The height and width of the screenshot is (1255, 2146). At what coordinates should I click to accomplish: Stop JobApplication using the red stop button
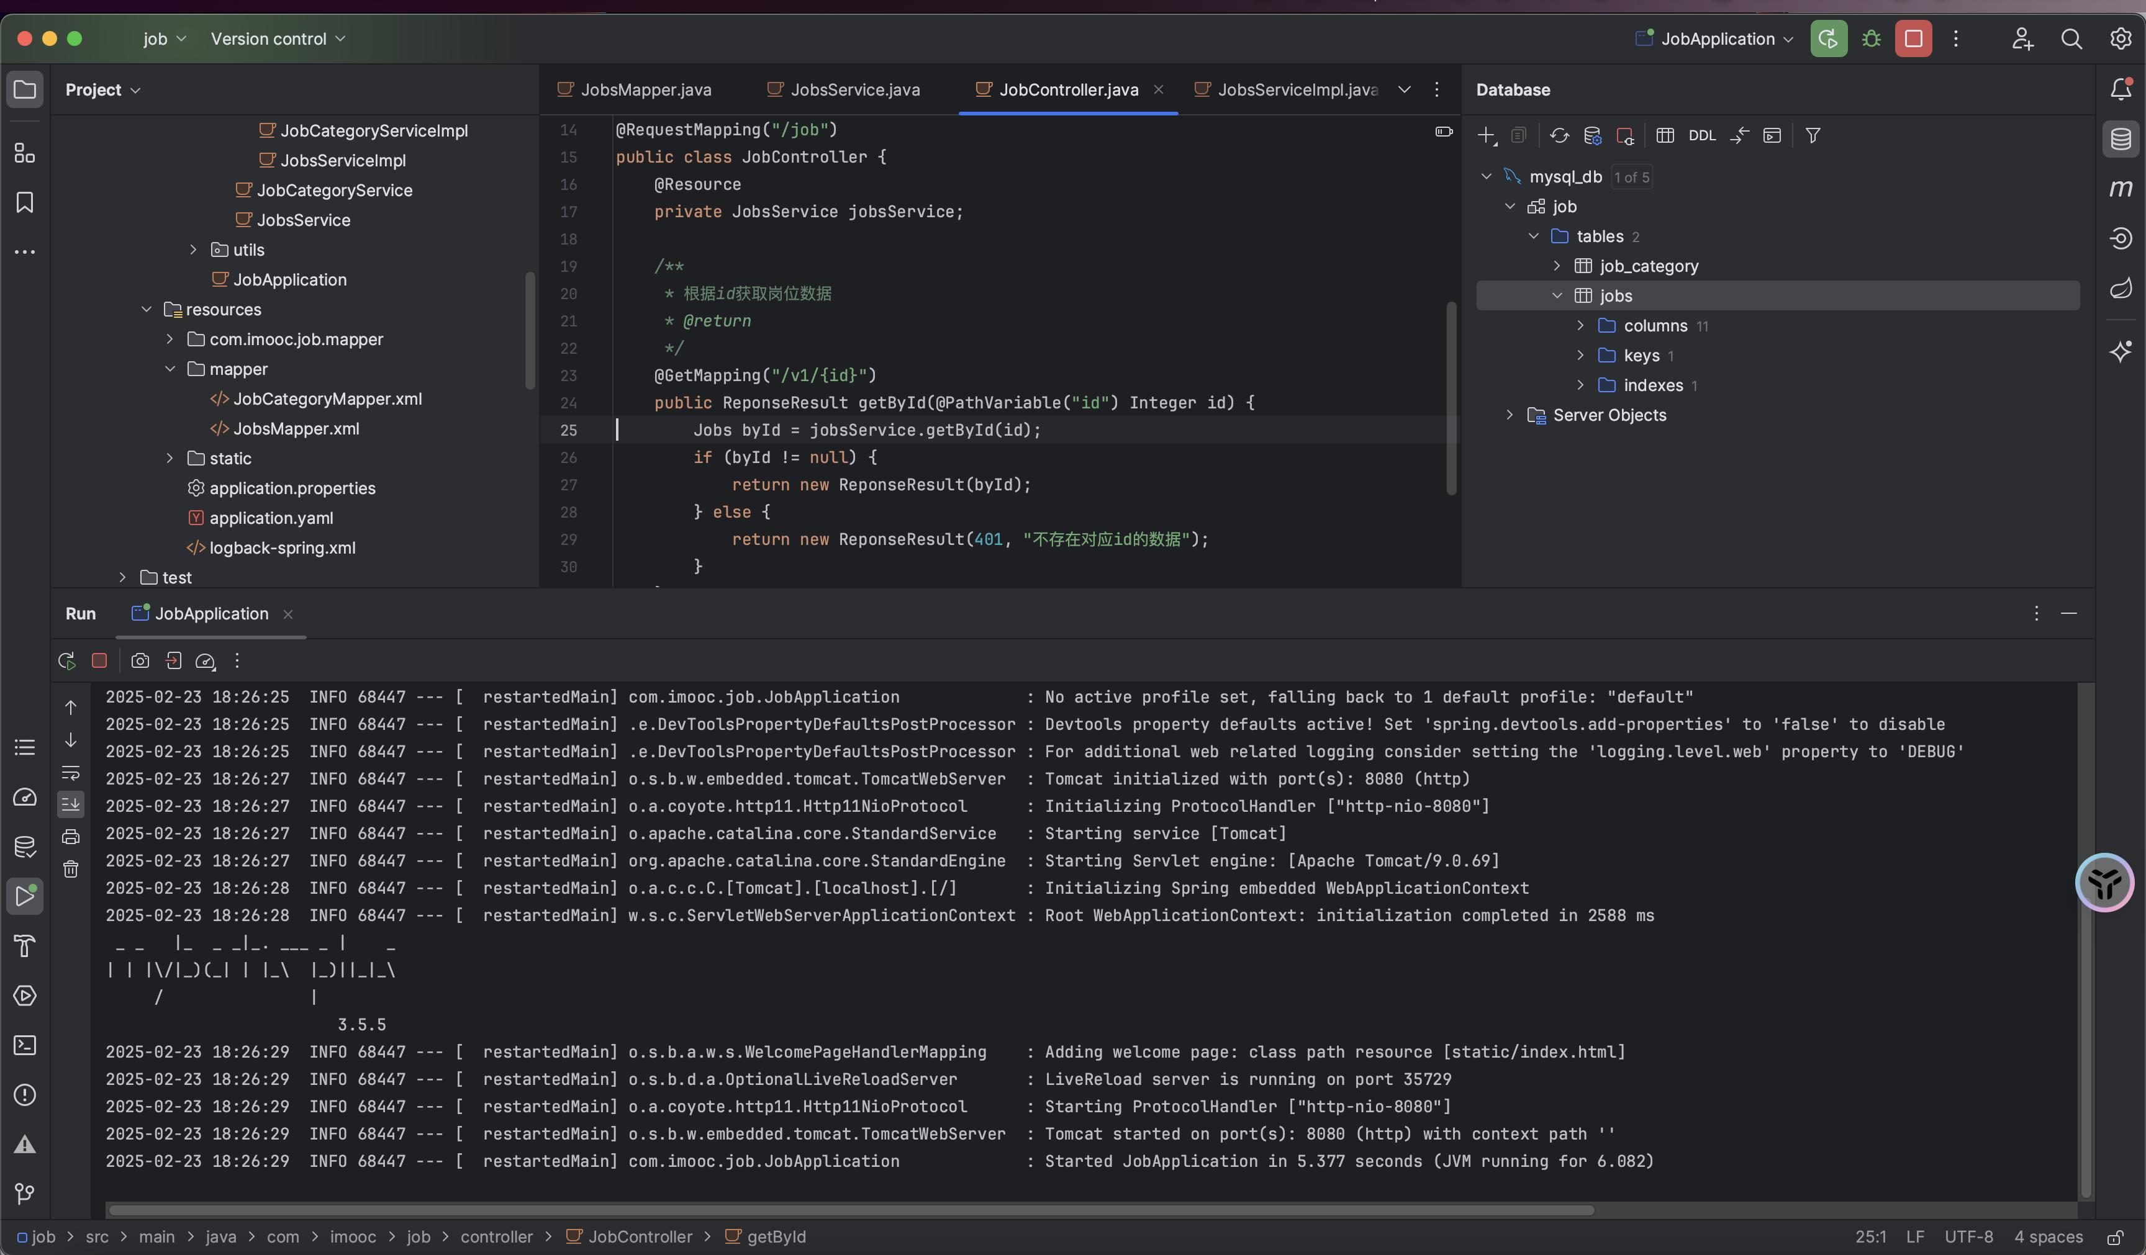pyautogui.click(x=1913, y=38)
